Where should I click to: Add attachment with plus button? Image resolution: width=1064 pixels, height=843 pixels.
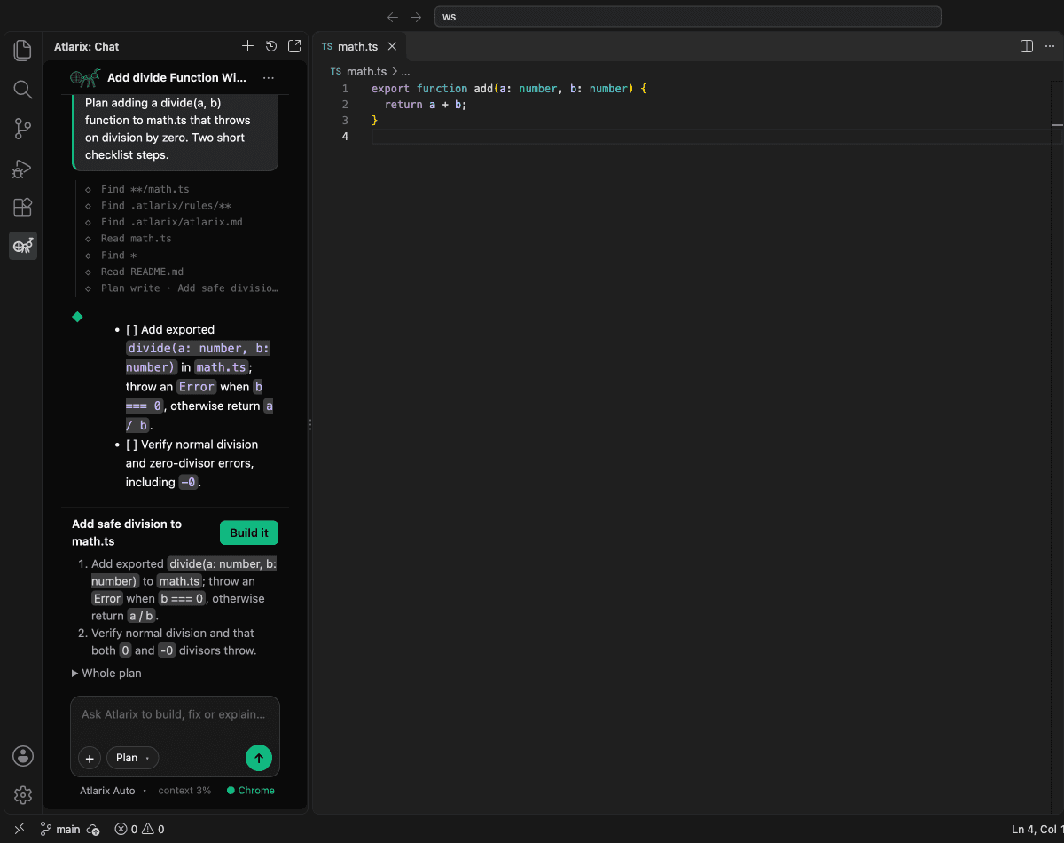(90, 758)
